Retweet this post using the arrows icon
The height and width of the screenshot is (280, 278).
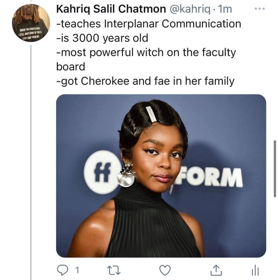tap(114, 270)
